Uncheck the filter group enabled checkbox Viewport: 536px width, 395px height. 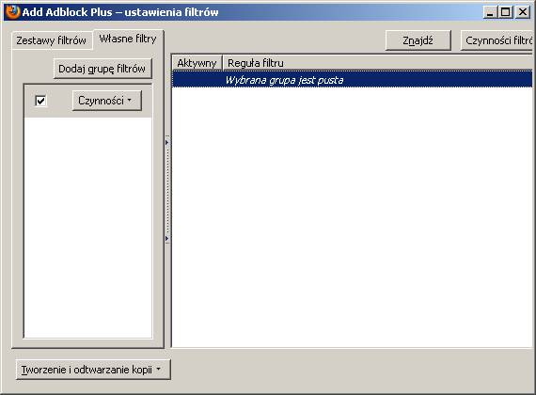[40, 101]
